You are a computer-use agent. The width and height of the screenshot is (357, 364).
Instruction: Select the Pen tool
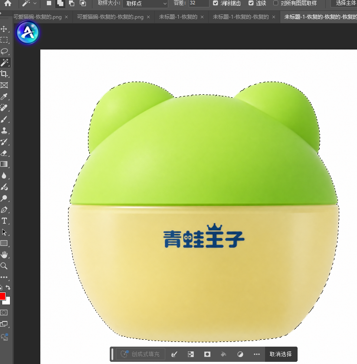pyautogui.click(x=4, y=210)
